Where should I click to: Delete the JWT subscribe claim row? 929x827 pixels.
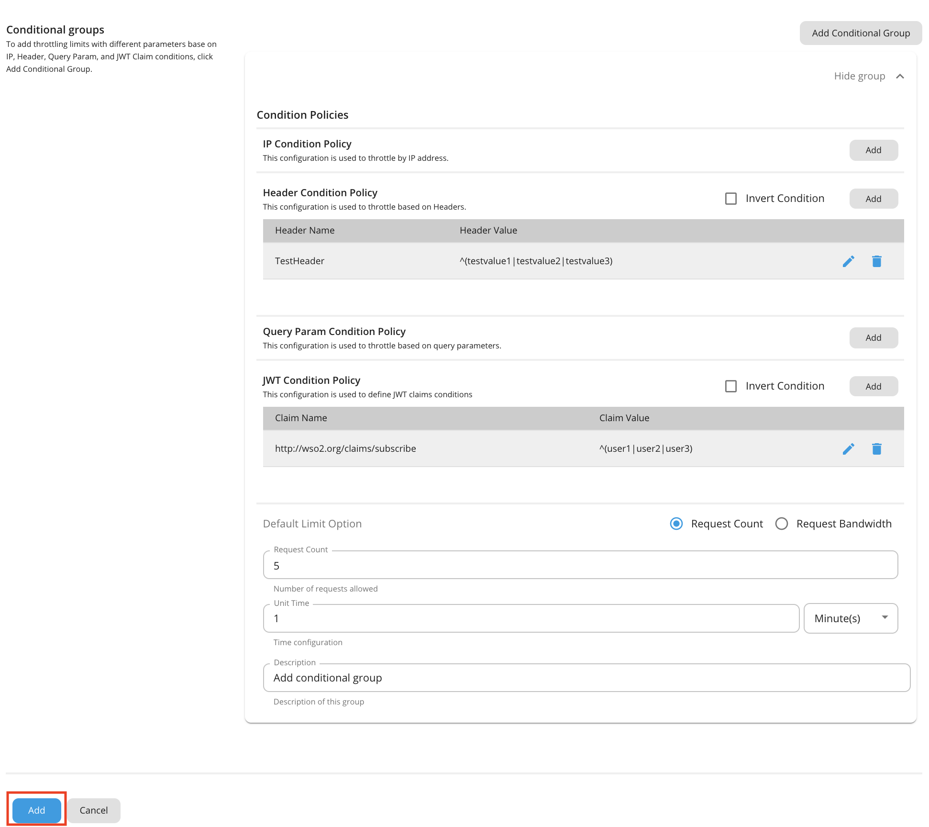876,448
